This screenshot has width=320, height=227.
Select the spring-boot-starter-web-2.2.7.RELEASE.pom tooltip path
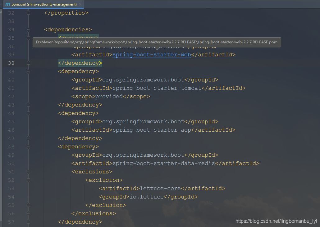coord(157,42)
